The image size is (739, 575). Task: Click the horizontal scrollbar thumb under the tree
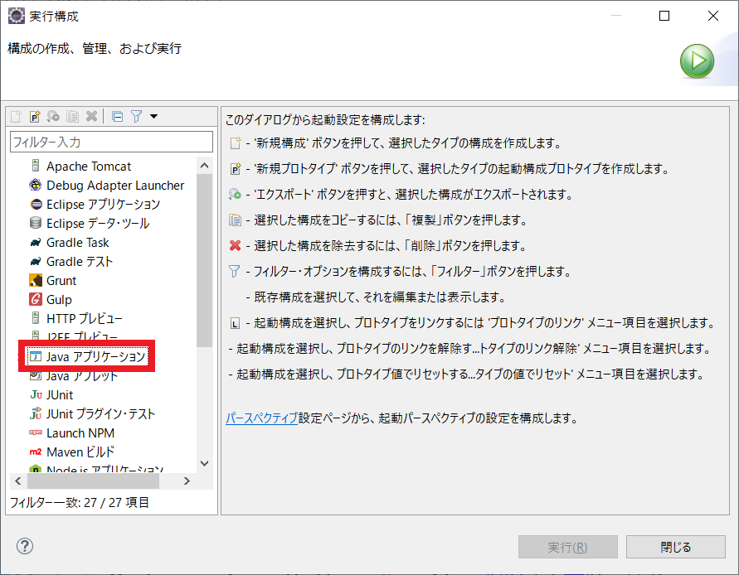click(x=93, y=481)
